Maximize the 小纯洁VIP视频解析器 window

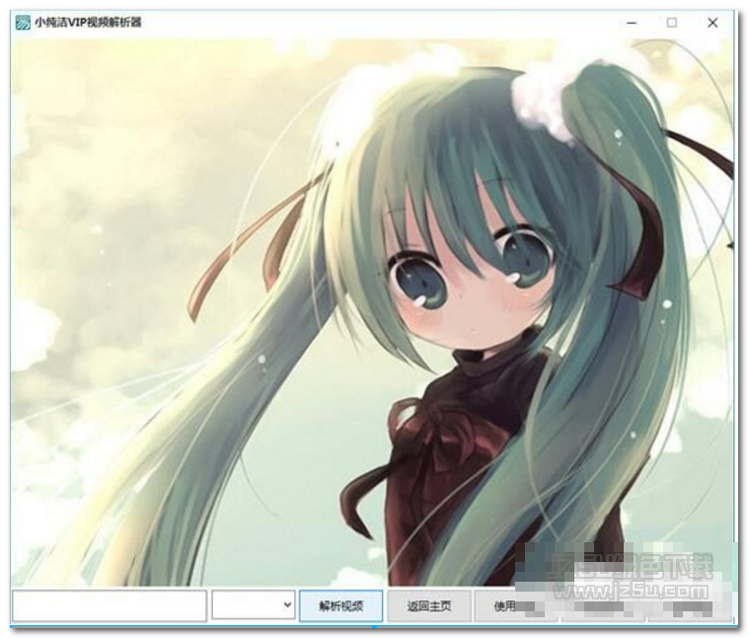coord(672,23)
